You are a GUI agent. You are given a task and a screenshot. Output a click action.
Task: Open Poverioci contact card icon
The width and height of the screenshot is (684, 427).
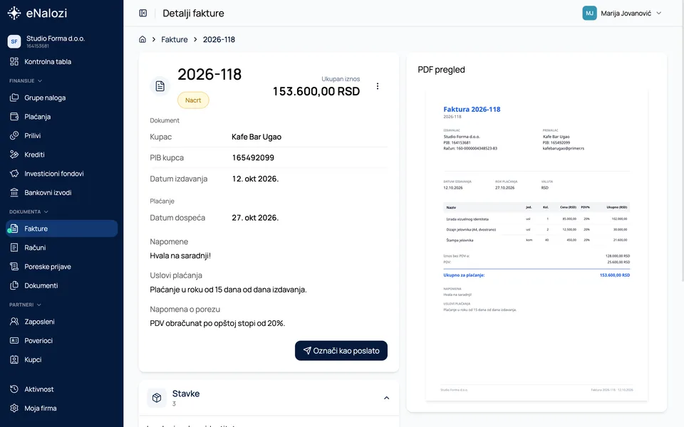coord(14,340)
